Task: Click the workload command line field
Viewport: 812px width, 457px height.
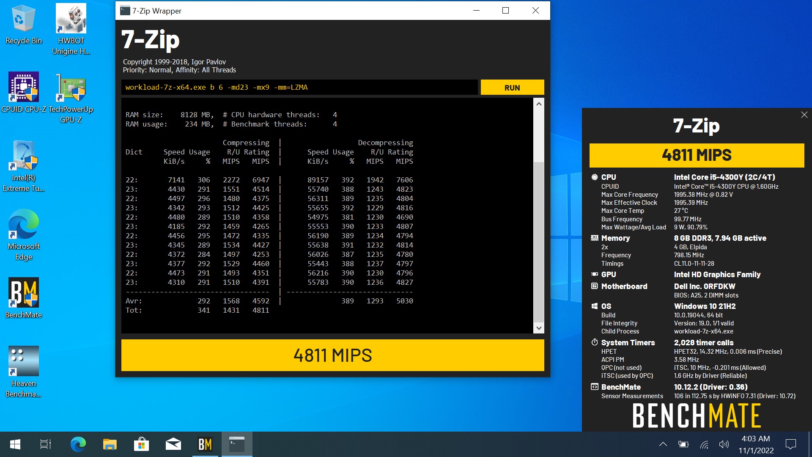Action: pos(299,87)
